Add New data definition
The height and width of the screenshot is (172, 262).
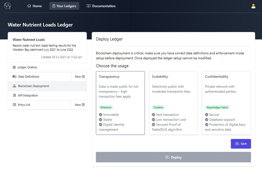[79, 77]
